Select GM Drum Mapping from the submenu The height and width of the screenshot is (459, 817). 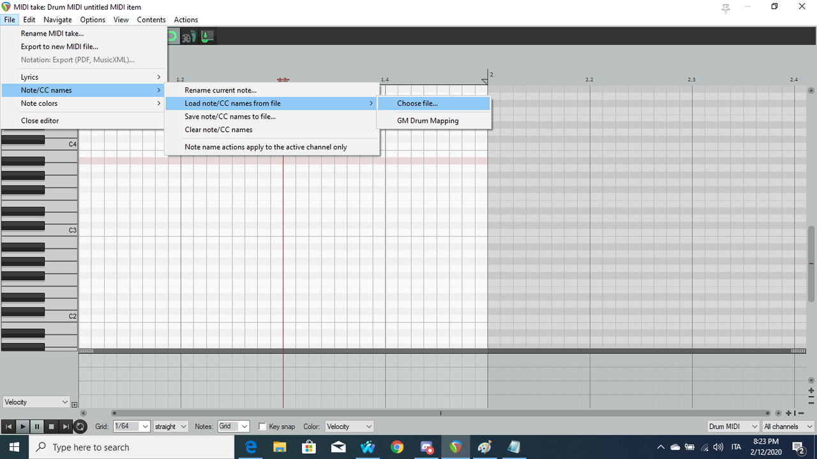(428, 120)
